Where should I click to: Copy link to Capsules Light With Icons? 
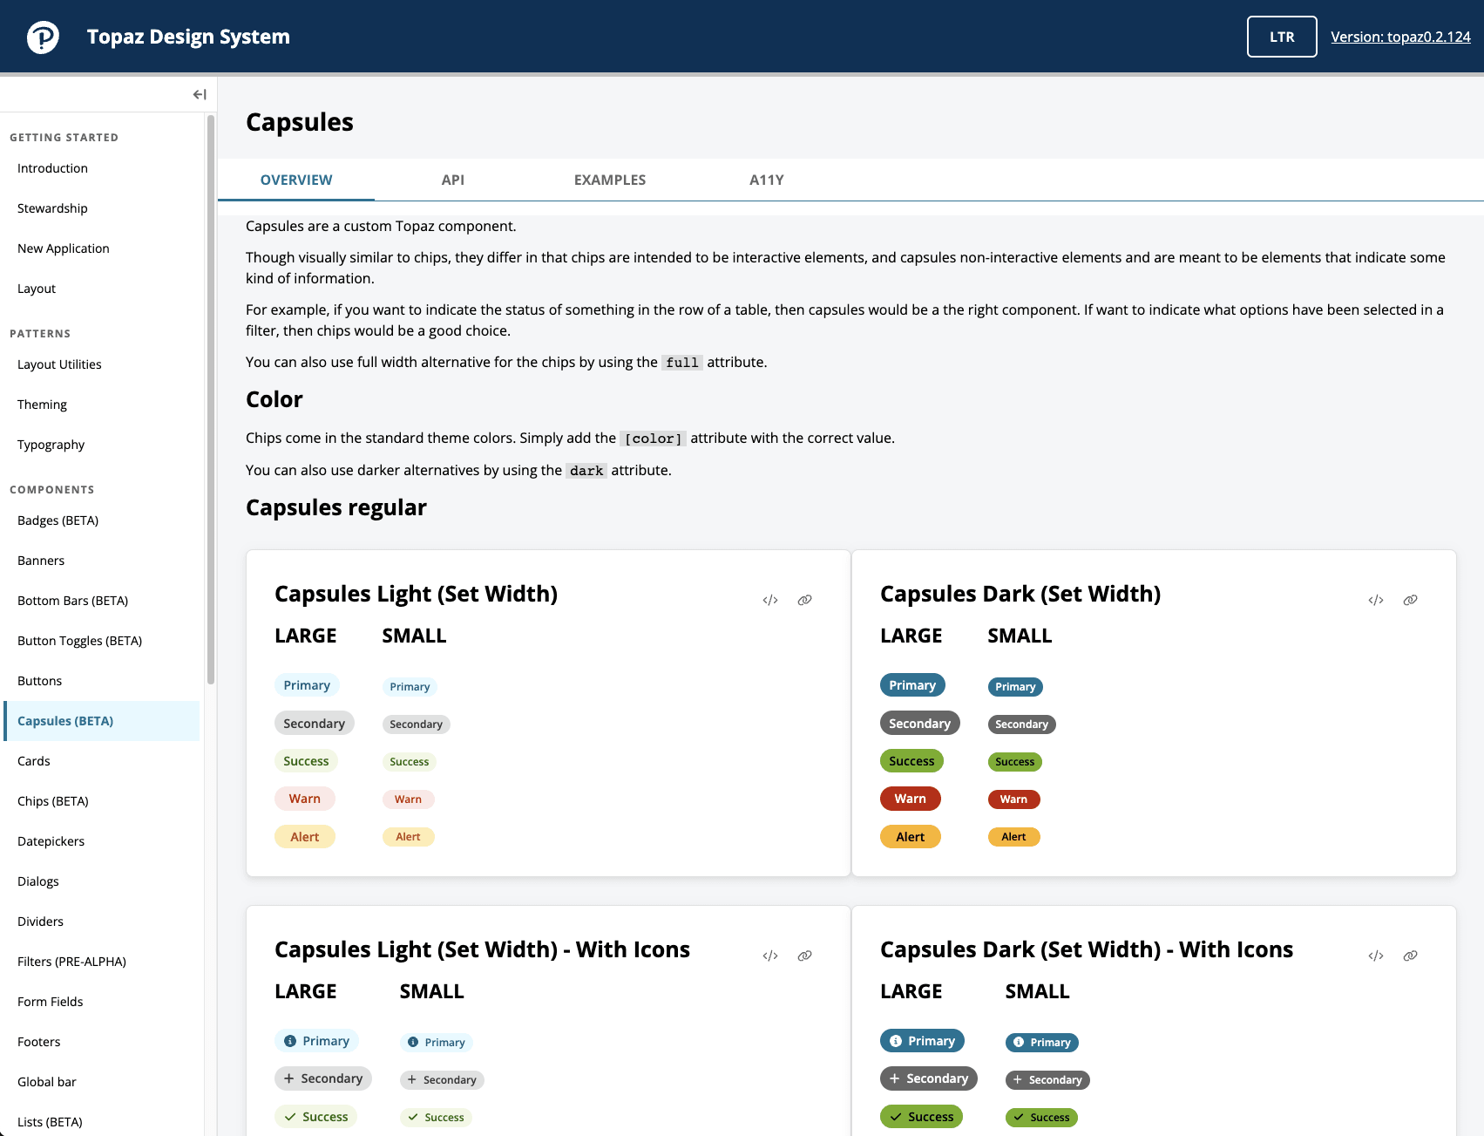coord(804,956)
